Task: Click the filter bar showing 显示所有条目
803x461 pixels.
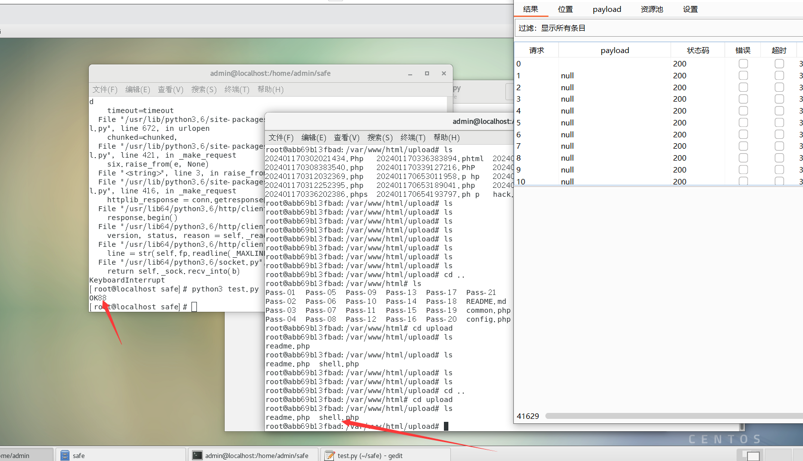Action: click(659, 28)
